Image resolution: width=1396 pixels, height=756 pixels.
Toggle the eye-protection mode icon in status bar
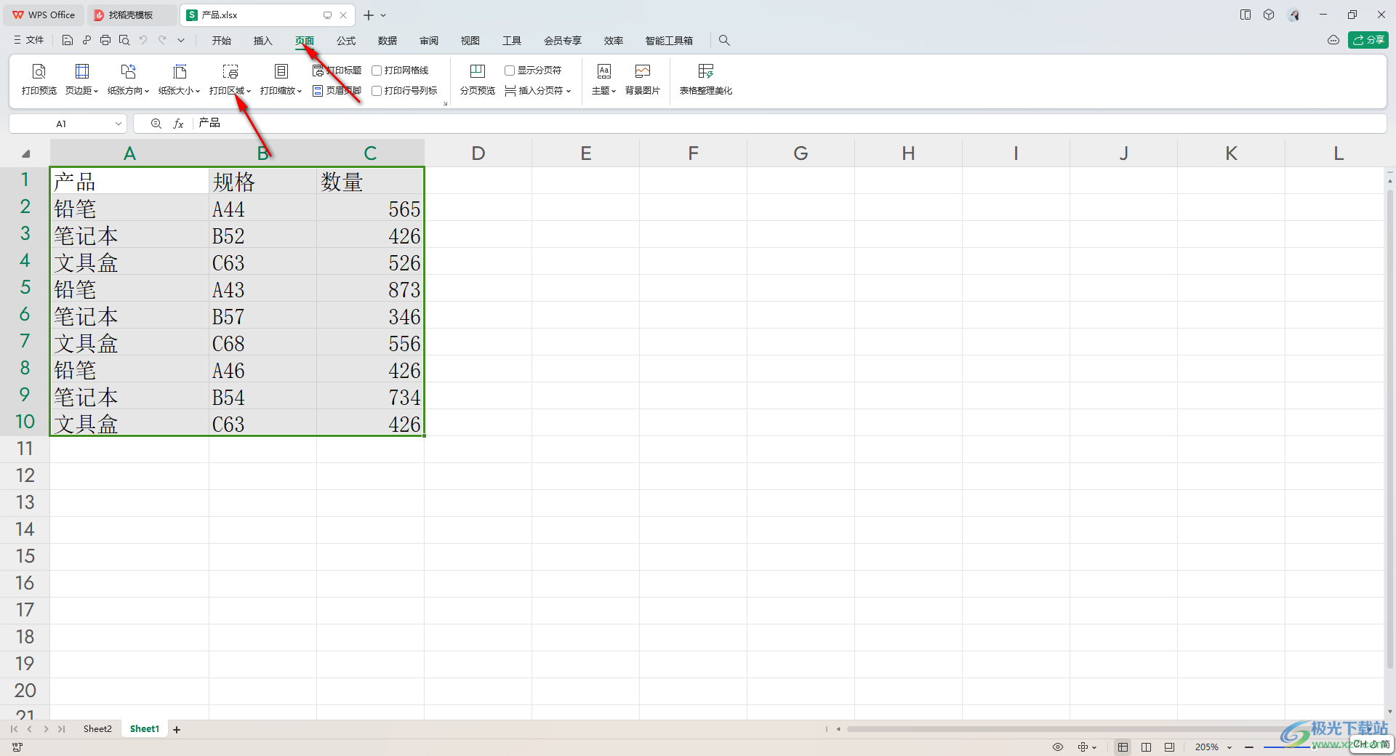click(1058, 747)
